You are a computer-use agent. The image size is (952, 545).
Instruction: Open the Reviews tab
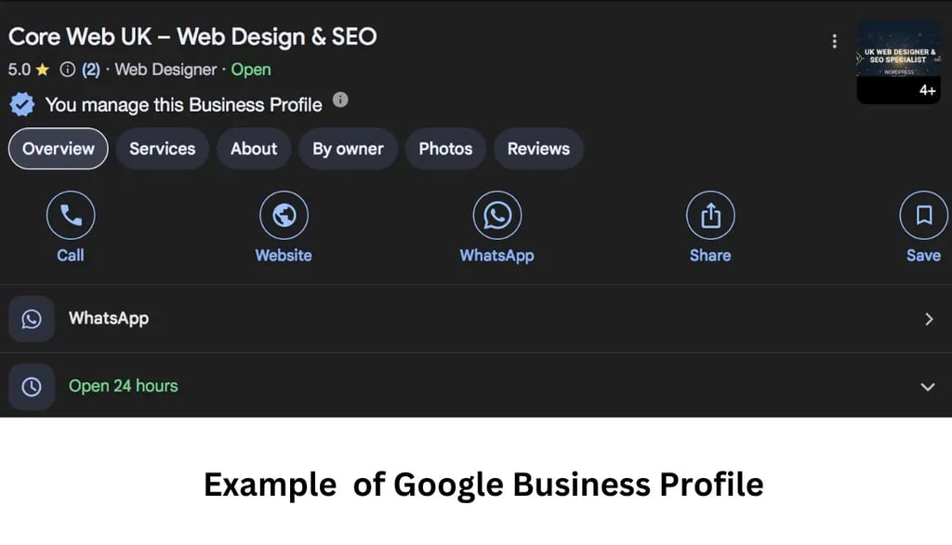pyautogui.click(x=538, y=149)
